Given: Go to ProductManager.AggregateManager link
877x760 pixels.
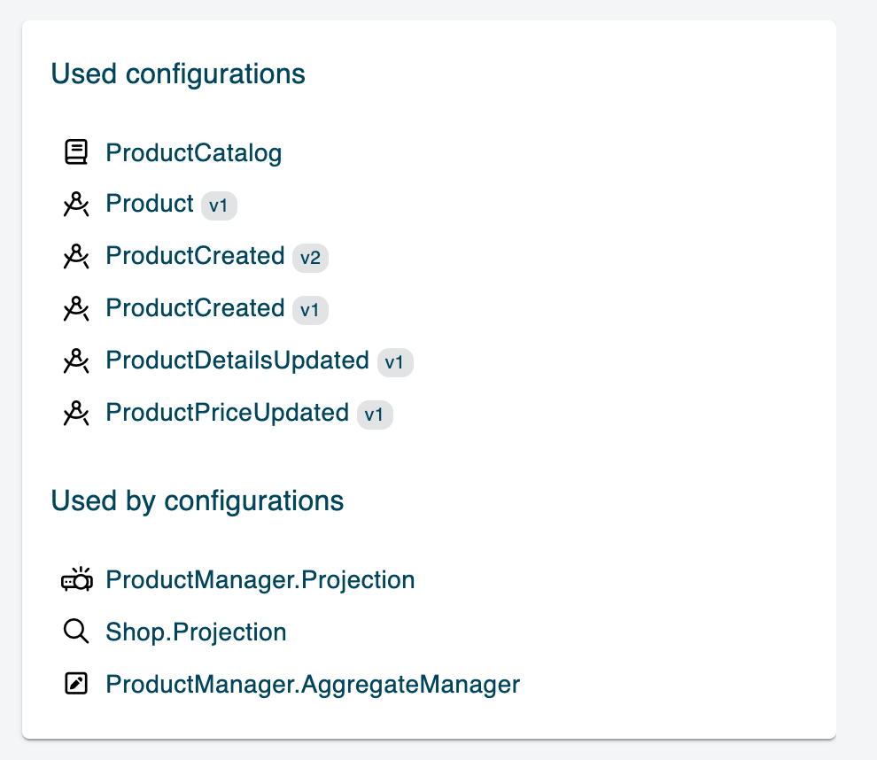Looking at the screenshot, I should [x=312, y=684].
